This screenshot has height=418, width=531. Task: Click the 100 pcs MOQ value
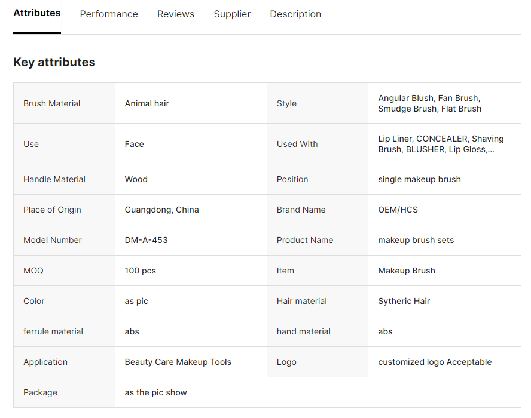(x=141, y=271)
